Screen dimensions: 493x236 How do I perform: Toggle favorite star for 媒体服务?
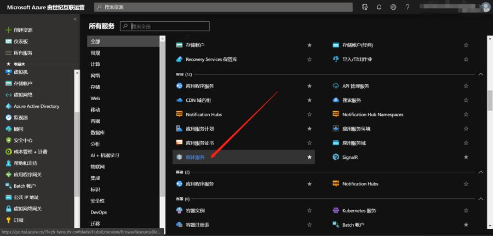309,157
